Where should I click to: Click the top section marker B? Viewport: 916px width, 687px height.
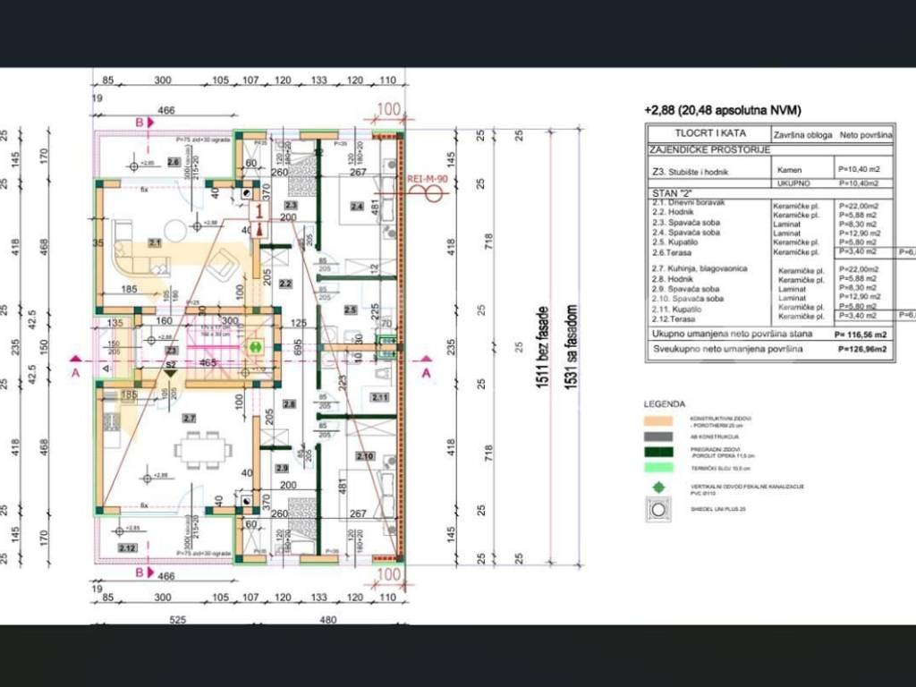click(x=139, y=122)
